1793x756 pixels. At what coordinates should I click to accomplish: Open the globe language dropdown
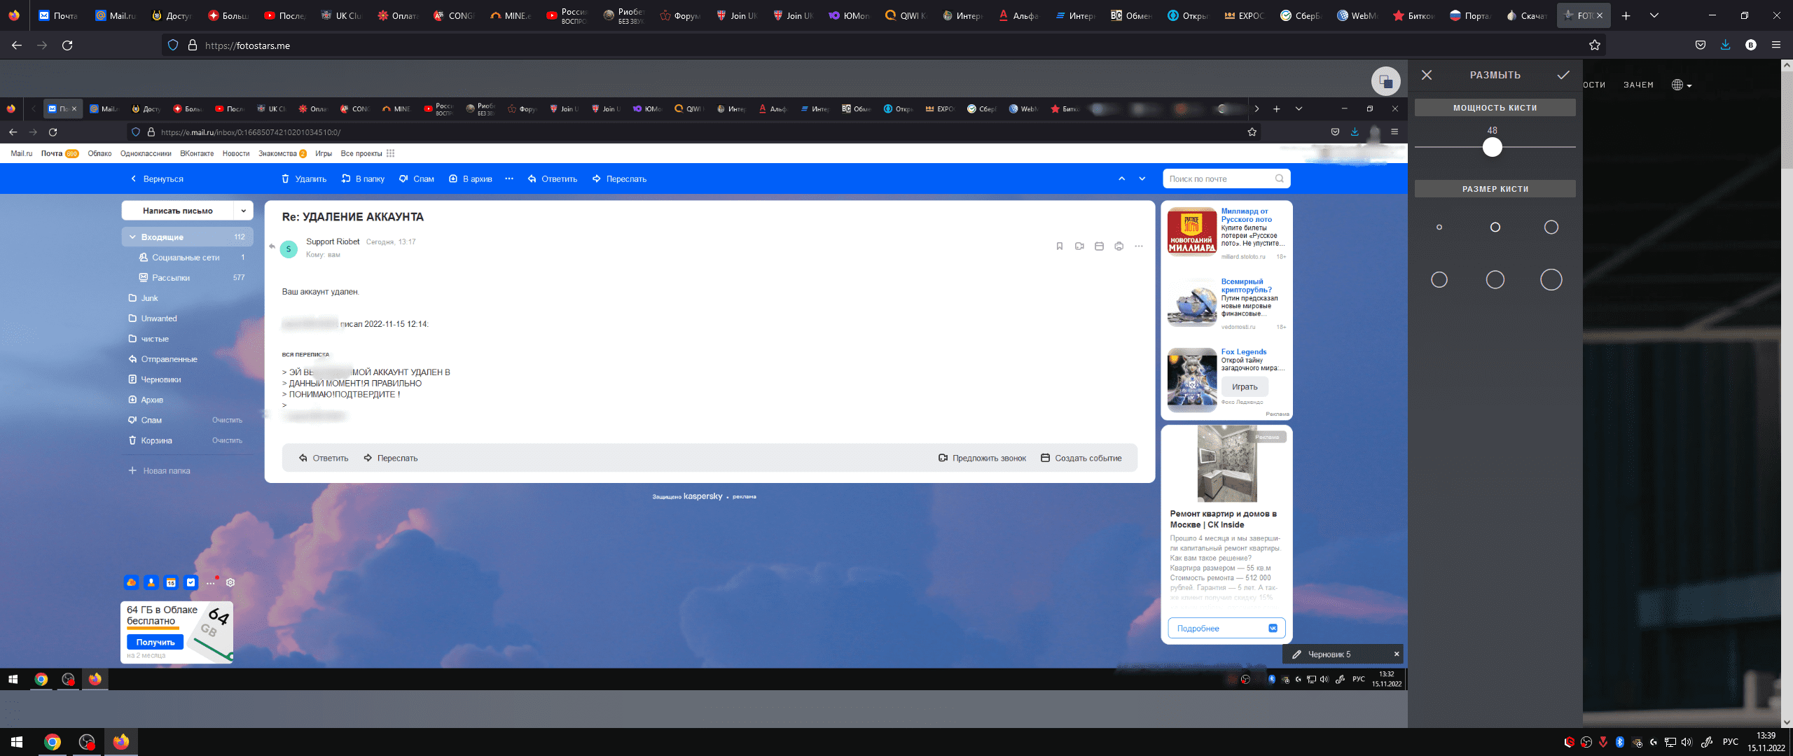click(1681, 85)
